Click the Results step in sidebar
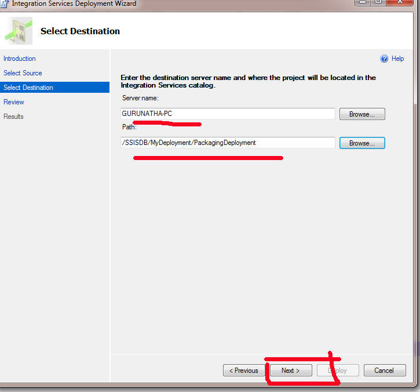This screenshot has height=392, width=420. click(13, 117)
